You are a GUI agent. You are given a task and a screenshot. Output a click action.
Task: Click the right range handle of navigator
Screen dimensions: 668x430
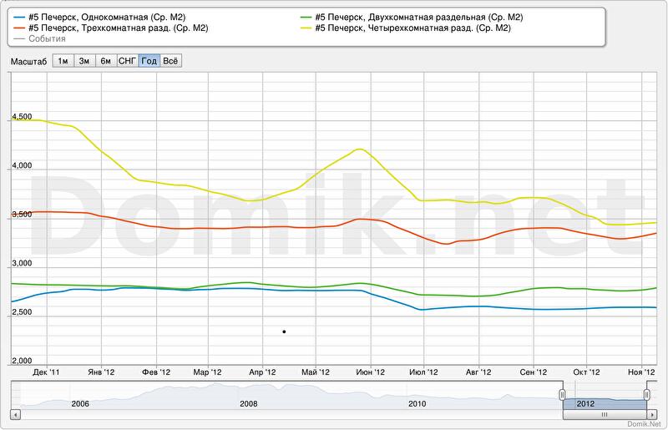pos(646,393)
